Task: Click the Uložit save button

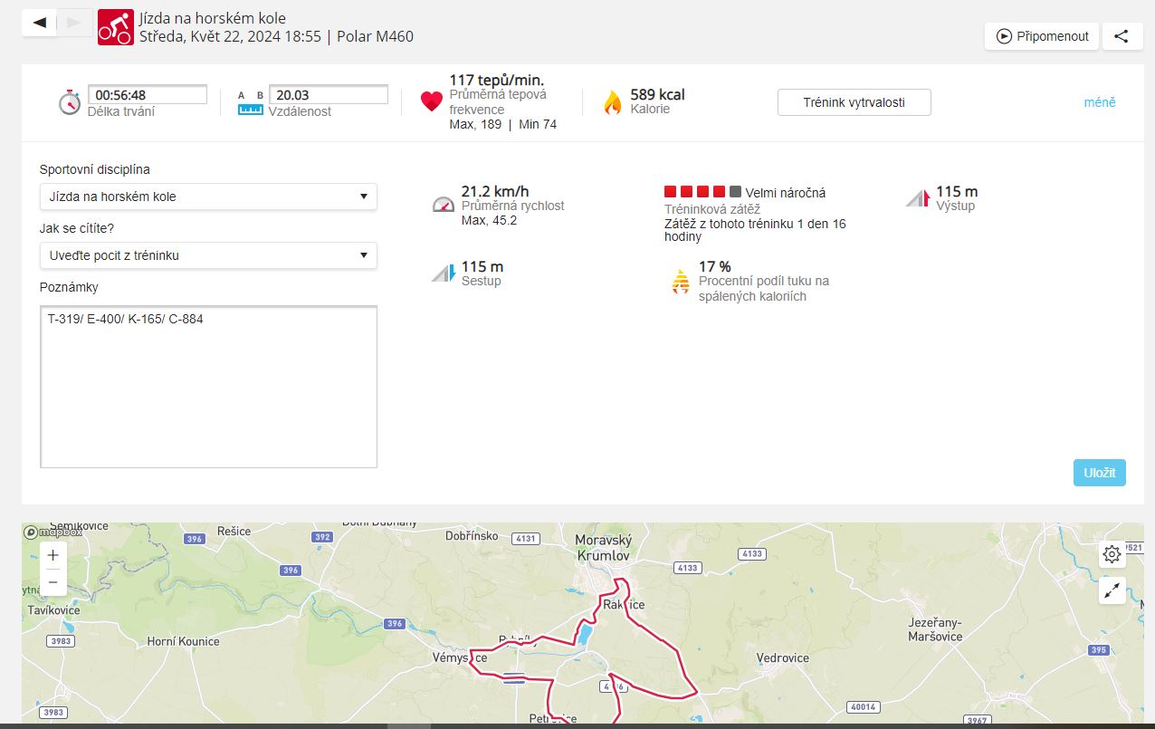Action: pos(1100,473)
